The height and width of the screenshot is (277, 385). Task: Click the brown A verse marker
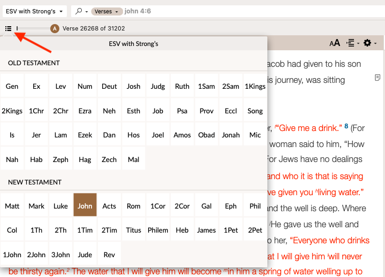[x=55, y=28]
